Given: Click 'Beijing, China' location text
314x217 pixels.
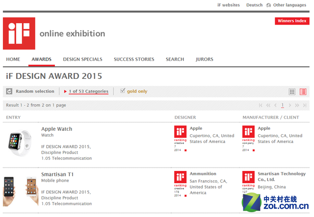Looking at the screenshot, I should (x=272, y=187).
